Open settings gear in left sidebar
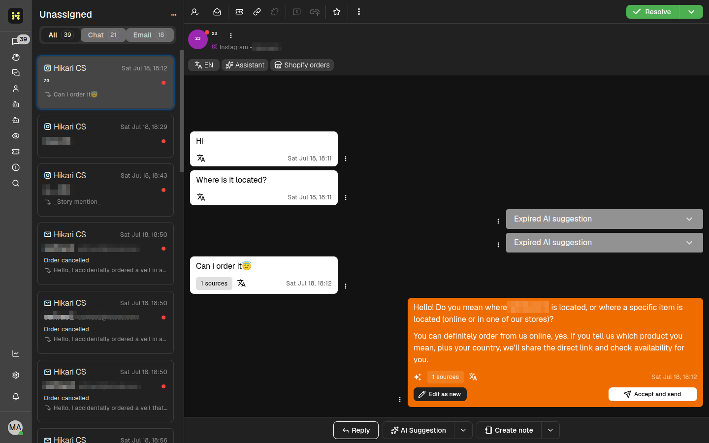This screenshot has height=443, width=709. click(16, 375)
